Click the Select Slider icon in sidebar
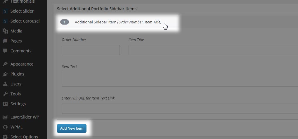The image size is (298, 139). click(5, 11)
